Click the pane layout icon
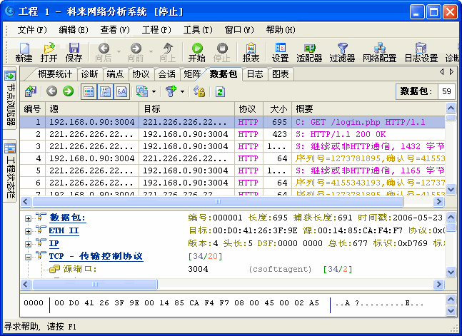 pyautogui.click(x=142, y=91)
